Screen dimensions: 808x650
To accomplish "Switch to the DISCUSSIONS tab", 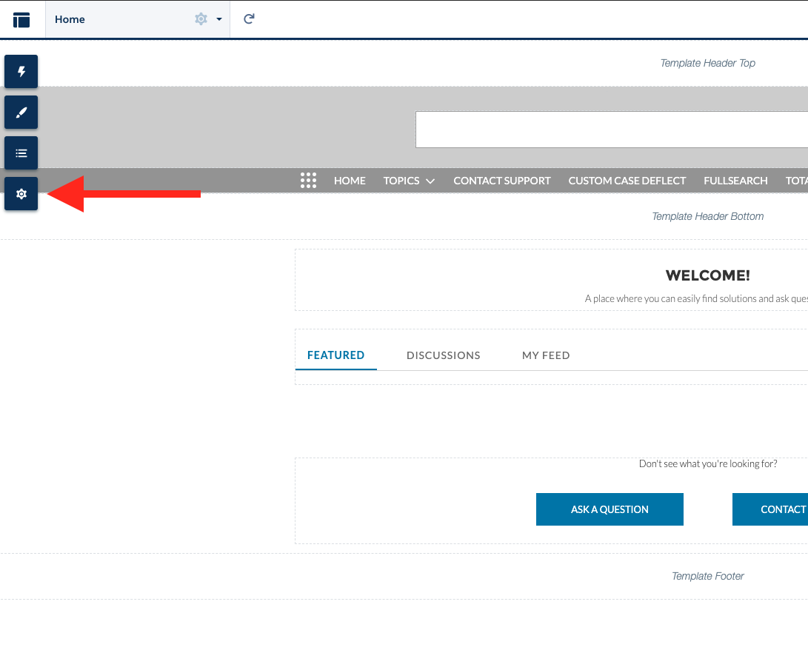I will coord(443,355).
